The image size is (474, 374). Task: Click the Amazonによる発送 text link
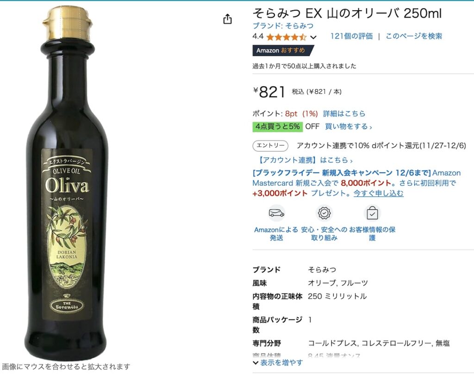pos(276,233)
